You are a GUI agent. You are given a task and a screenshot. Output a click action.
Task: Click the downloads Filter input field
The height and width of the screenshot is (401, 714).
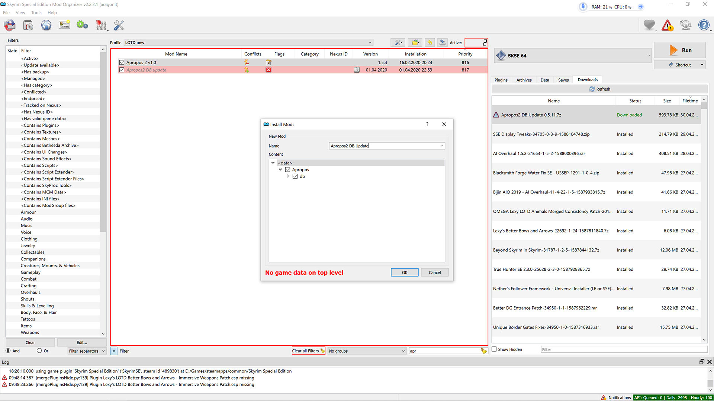pyautogui.click(x=624, y=349)
